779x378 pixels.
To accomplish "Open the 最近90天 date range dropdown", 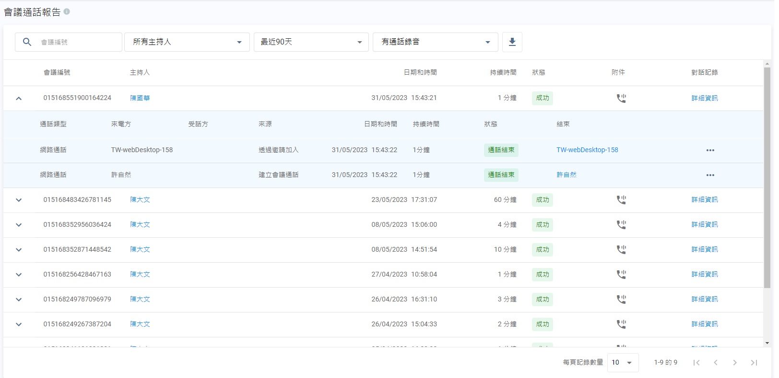I will tap(311, 42).
